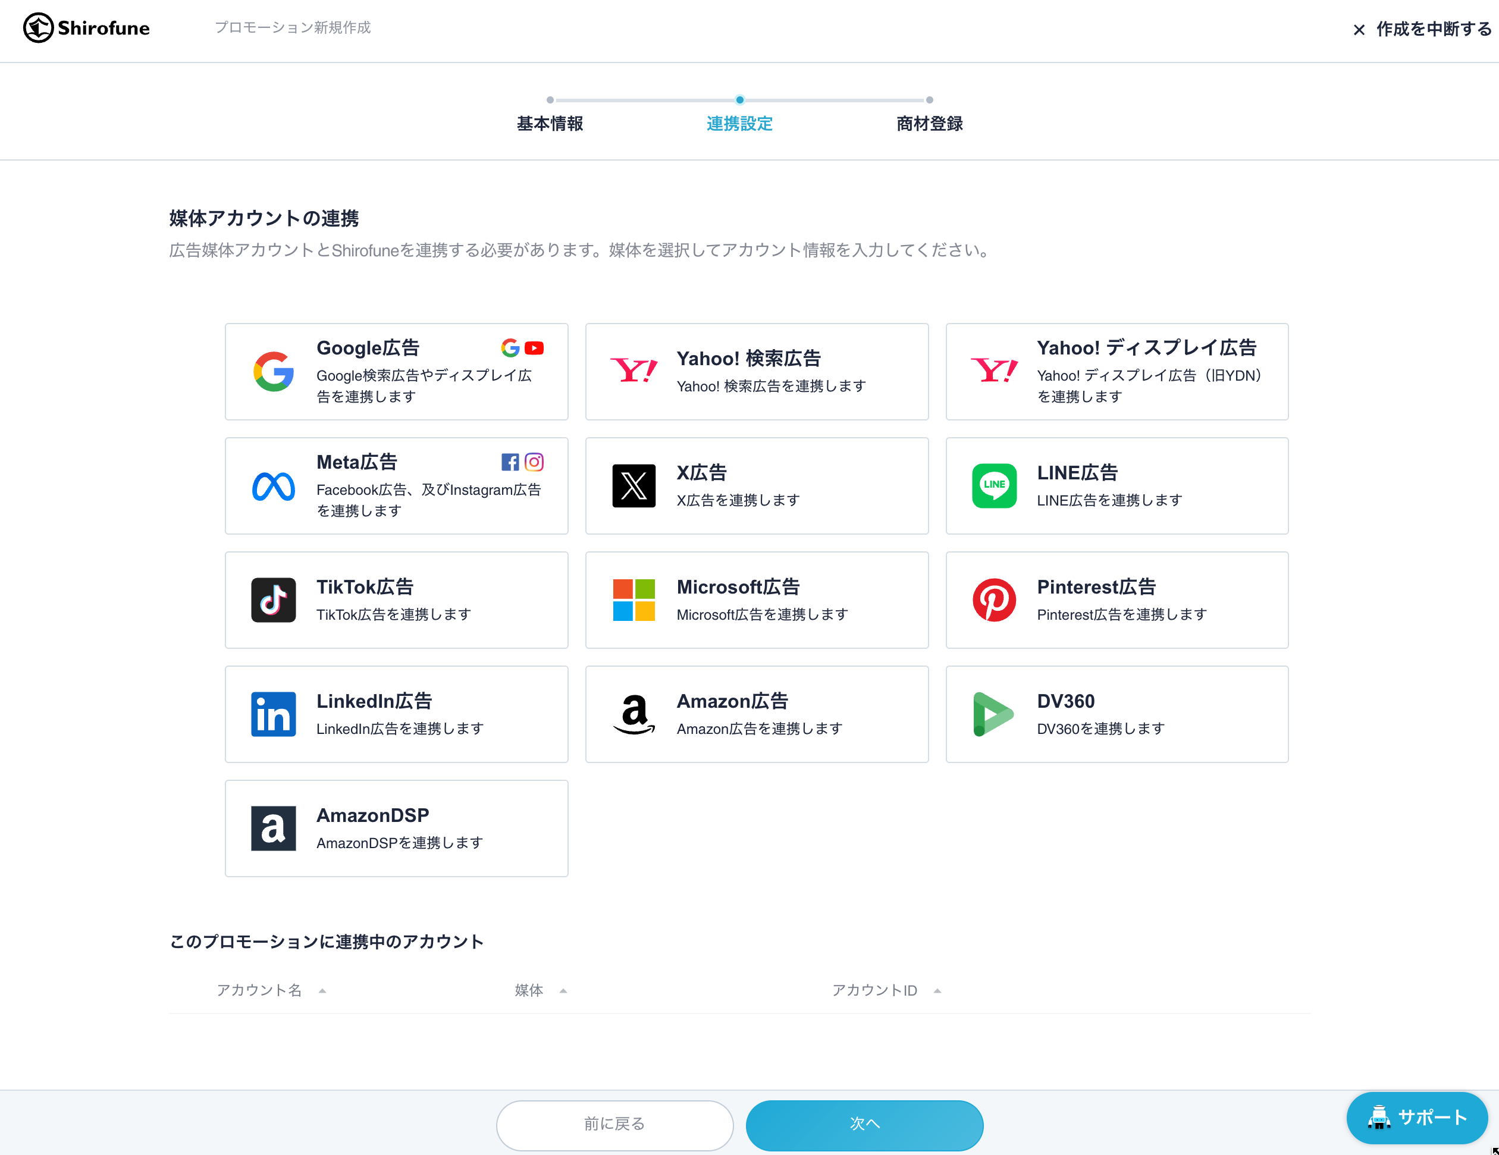The height and width of the screenshot is (1155, 1499).
Task: Open the サポート chat button
Action: 1417,1118
